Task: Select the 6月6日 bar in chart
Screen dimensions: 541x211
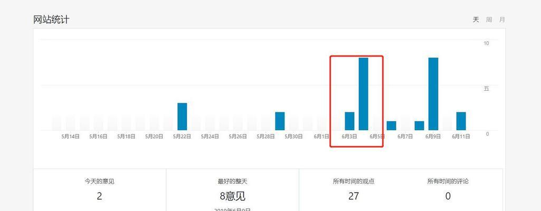Action: click(x=391, y=126)
